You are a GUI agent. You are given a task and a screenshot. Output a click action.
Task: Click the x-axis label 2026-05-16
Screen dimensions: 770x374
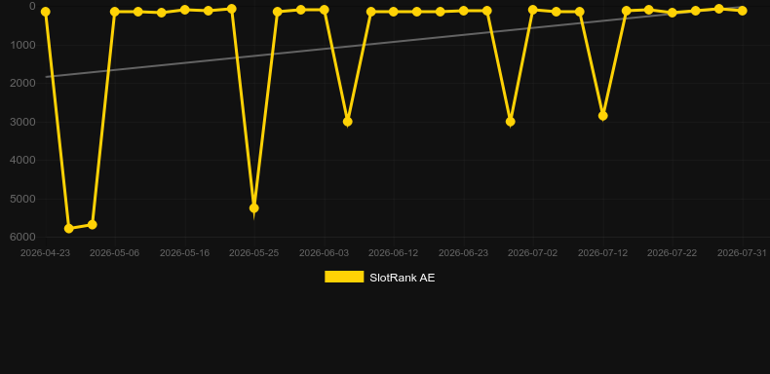click(184, 253)
